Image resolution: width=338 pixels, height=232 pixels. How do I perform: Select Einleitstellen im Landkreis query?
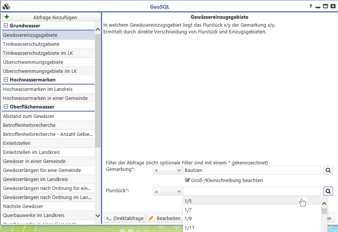(48, 152)
